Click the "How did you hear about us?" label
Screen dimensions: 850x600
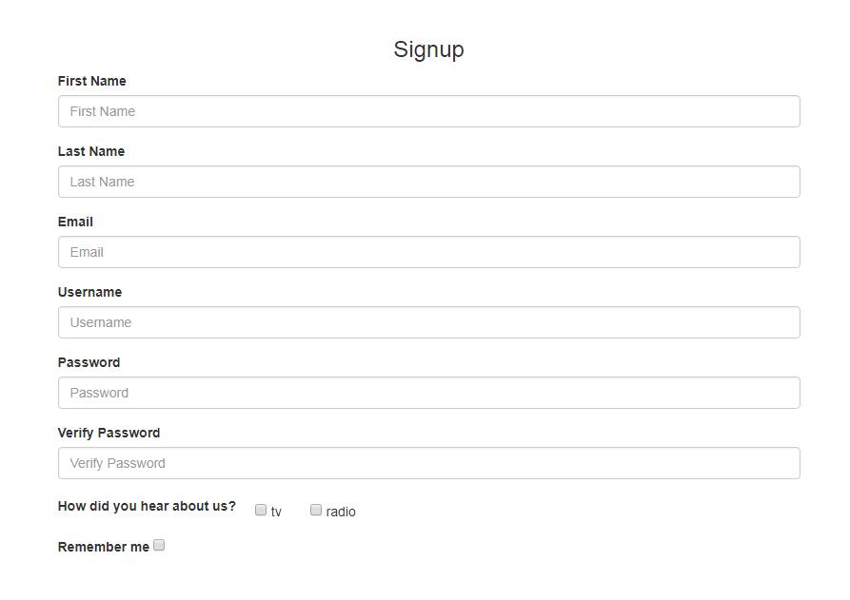(x=147, y=506)
